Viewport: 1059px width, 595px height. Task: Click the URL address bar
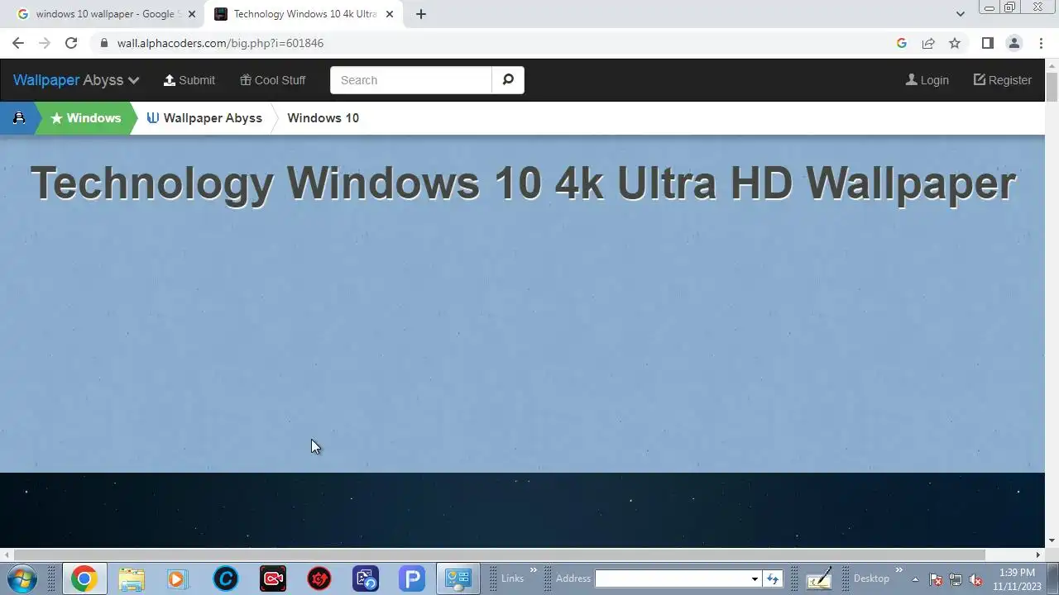coord(496,43)
